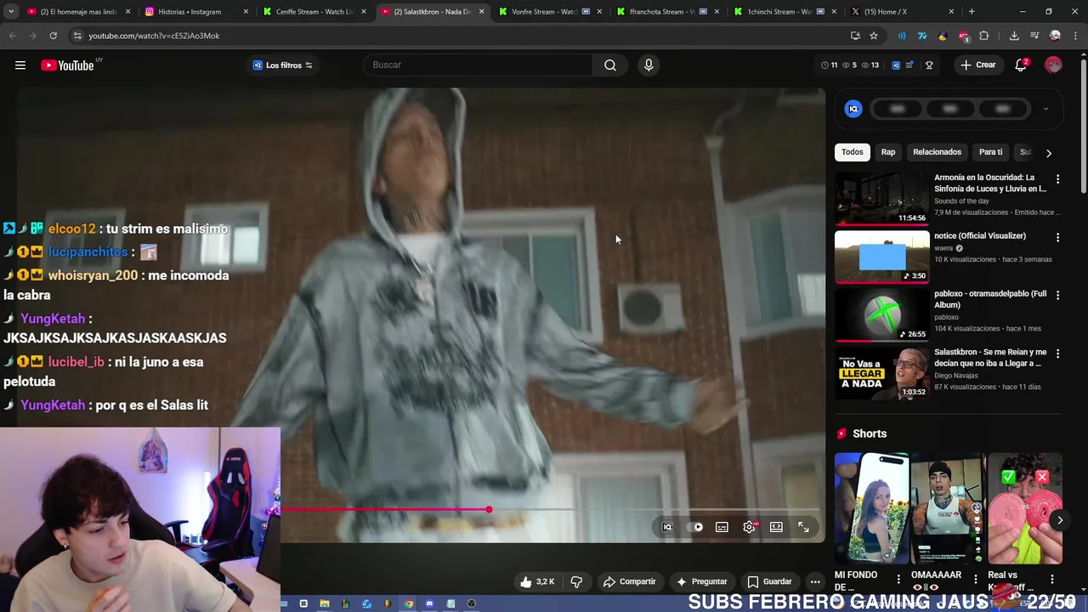Open options for pabloxo otramasdelpablo video

coord(1057,295)
